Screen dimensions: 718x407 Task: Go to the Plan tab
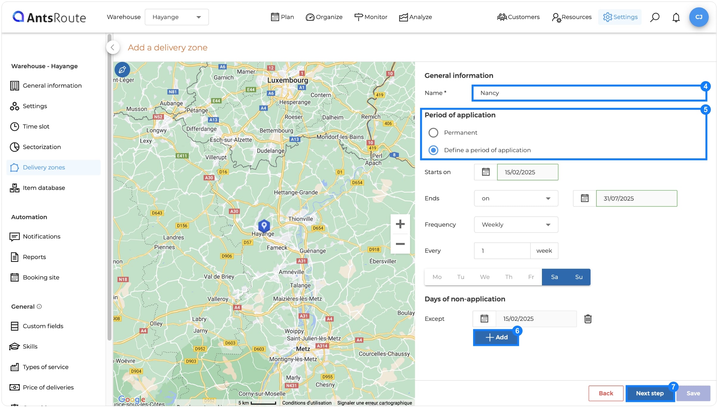[x=282, y=17]
